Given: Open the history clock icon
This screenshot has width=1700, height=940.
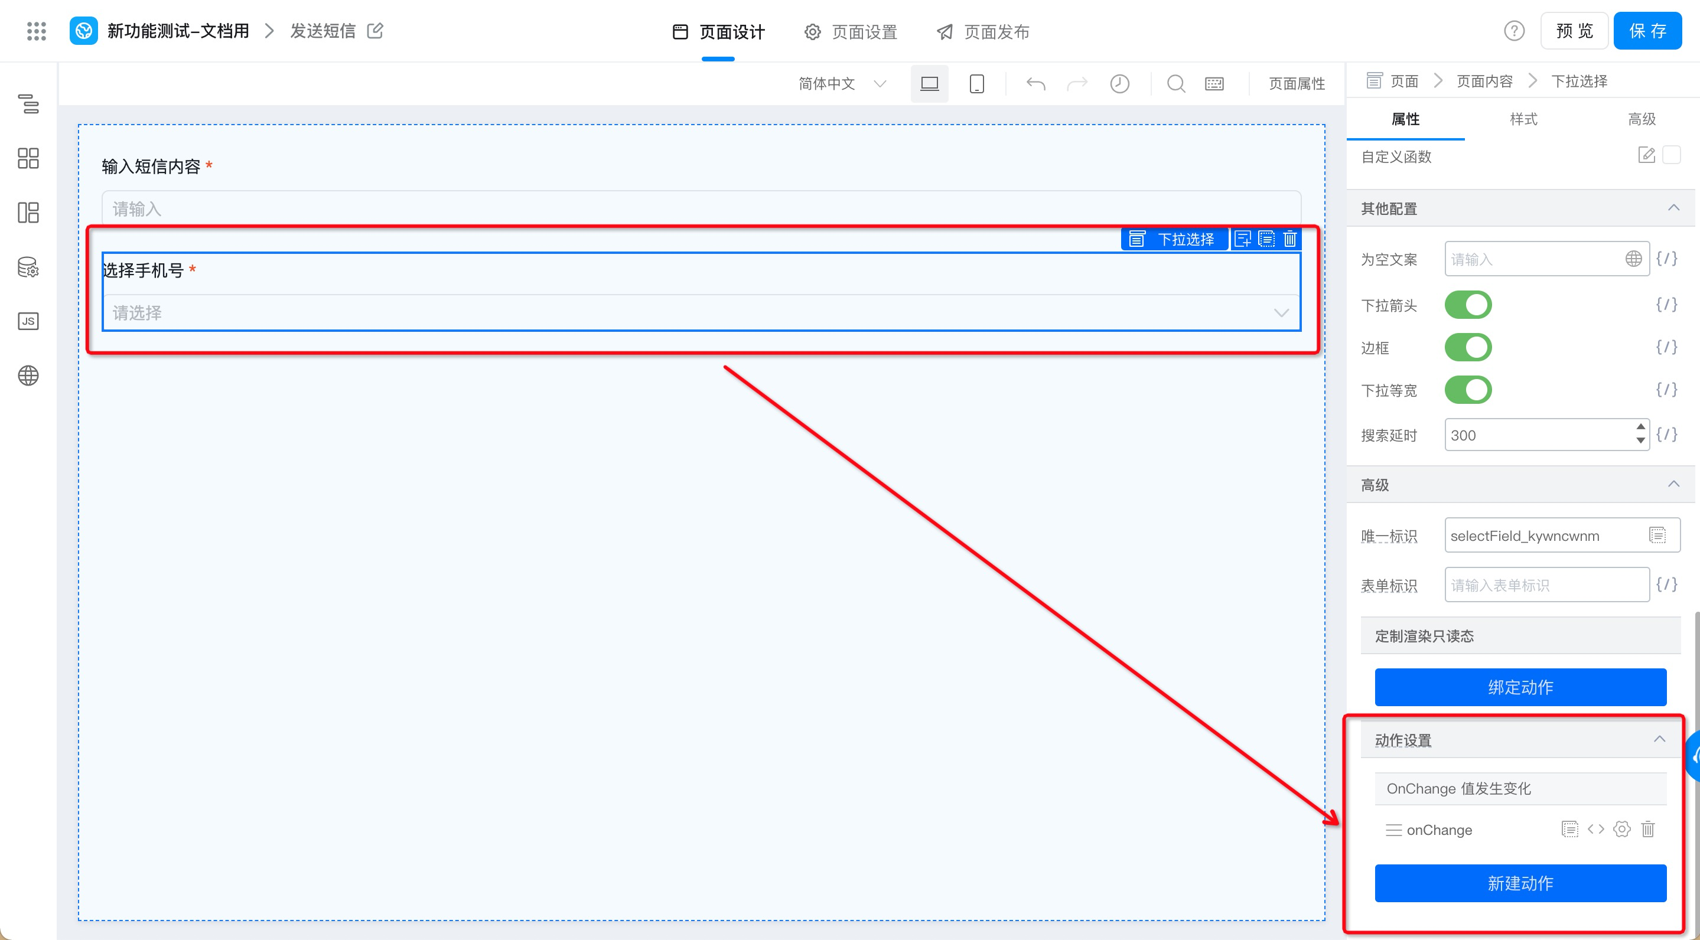Looking at the screenshot, I should (1119, 84).
